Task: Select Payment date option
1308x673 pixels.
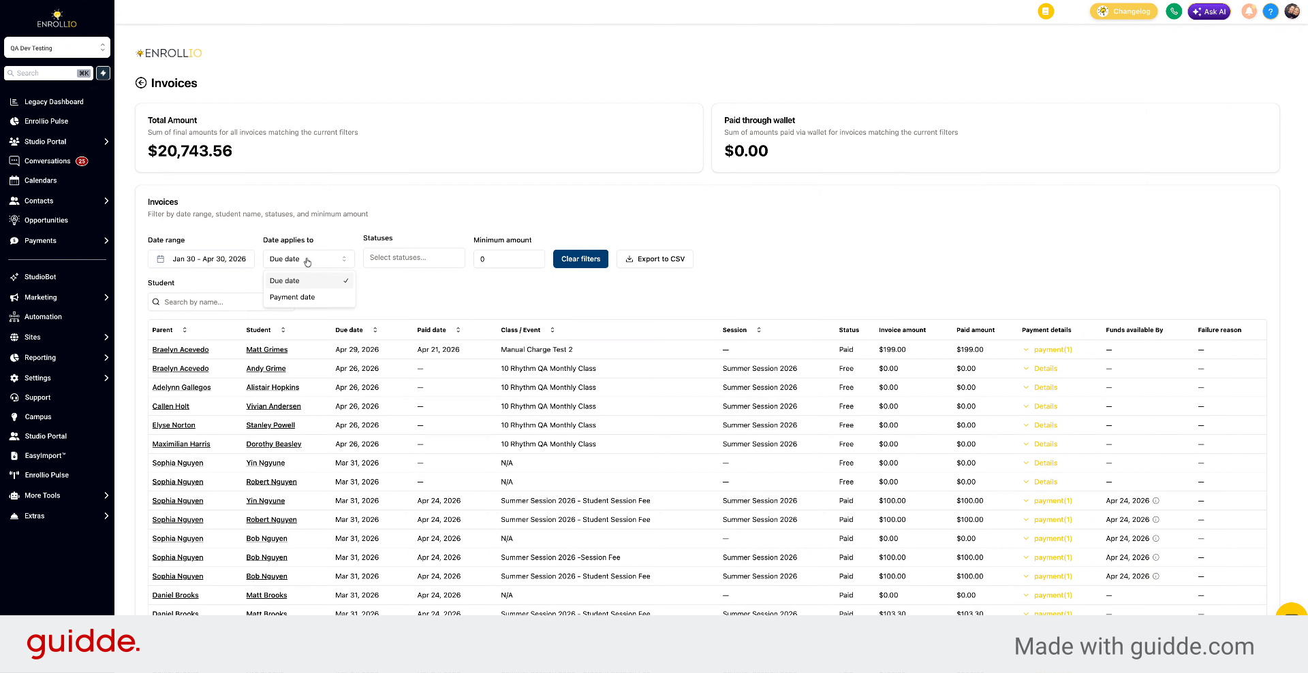Action: coord(309,297)
